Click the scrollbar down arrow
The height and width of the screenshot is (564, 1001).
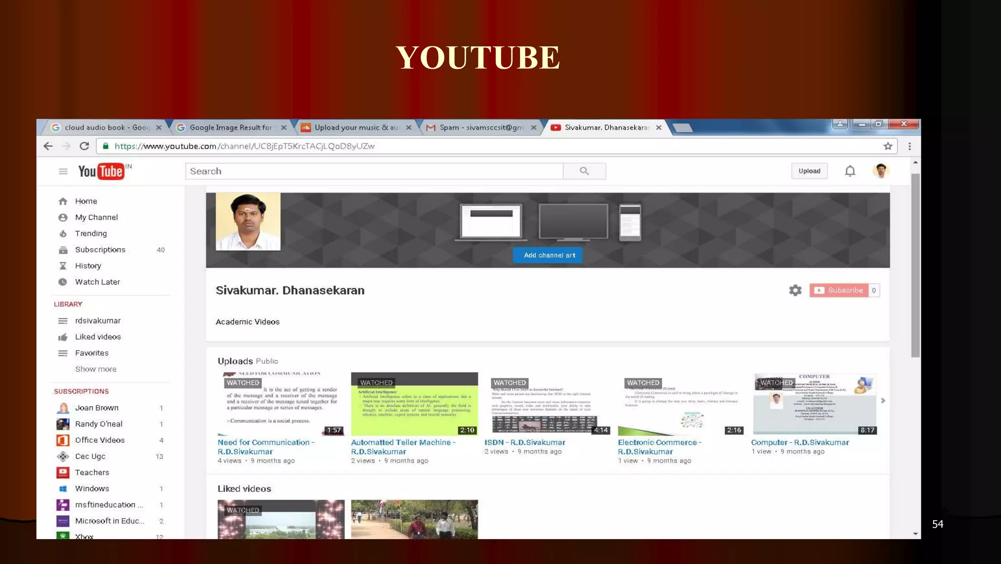pos(915,534)
